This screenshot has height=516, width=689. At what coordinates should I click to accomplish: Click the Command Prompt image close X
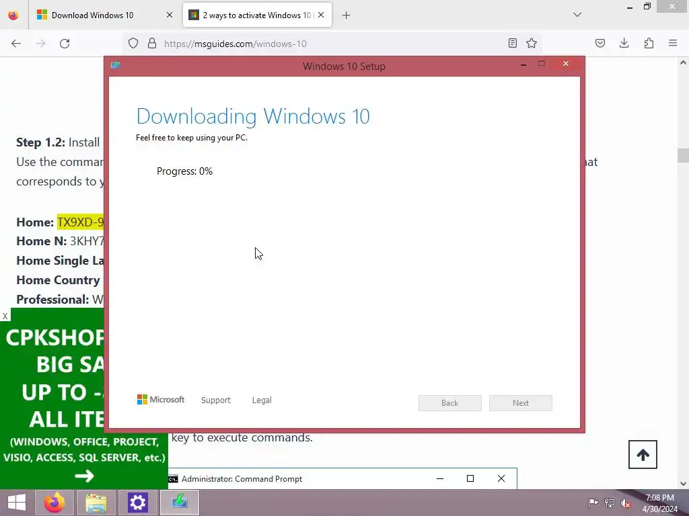pyautogui.click(x=501, y=478)
